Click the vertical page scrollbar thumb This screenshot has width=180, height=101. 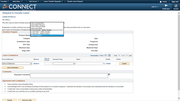179,52
